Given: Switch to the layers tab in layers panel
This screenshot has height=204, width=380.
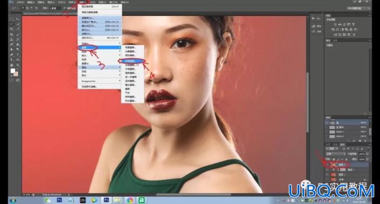Looking at the screenshot, I should coord(342,144).
